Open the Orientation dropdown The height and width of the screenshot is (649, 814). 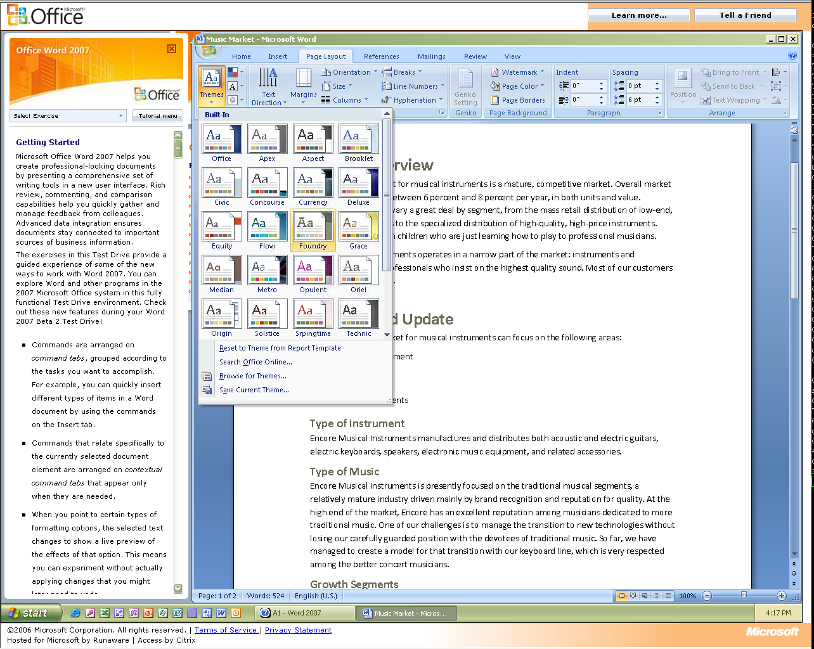click(349, 72)
